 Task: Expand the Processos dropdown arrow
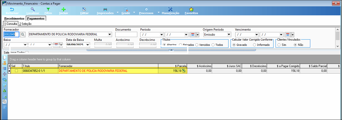(158, 12)
